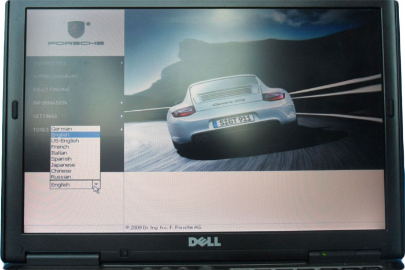This screenshot has width=405, height=270.
Task: Open the Wiring Diagrams menu item
Action: pos(56,76)
